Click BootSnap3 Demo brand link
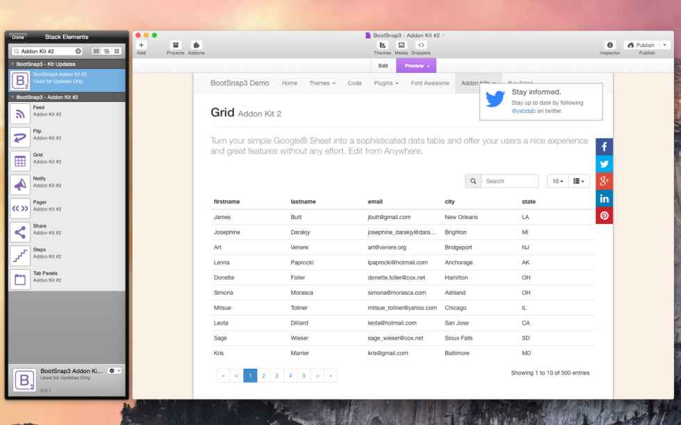Screen dimensions: 681x425 (x=240, y=83)
